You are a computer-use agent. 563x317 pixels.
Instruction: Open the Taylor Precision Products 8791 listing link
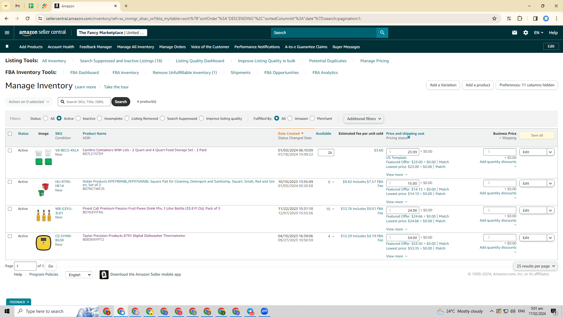(134, 236)
